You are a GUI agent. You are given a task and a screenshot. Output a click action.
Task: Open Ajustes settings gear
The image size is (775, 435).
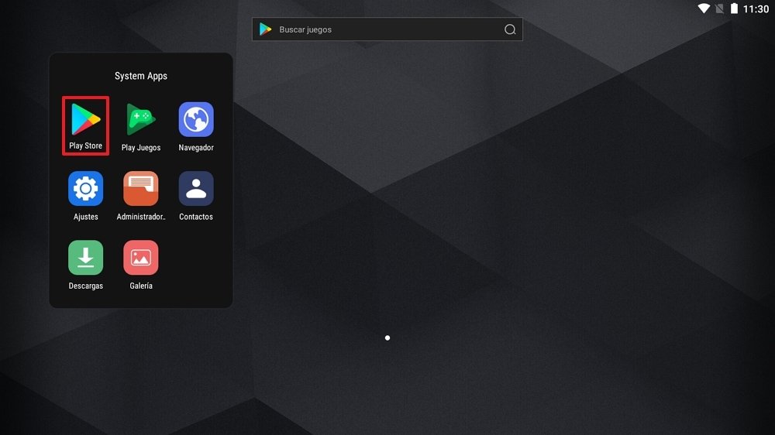85,189
